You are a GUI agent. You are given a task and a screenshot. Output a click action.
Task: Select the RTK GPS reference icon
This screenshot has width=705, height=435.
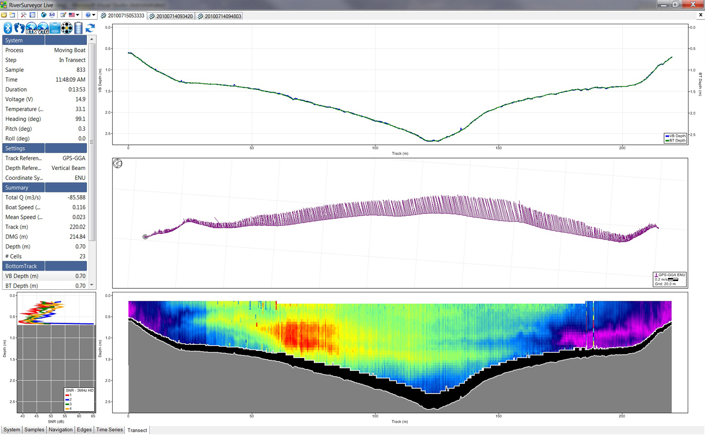pyautogui.click(x=31, y=28)
